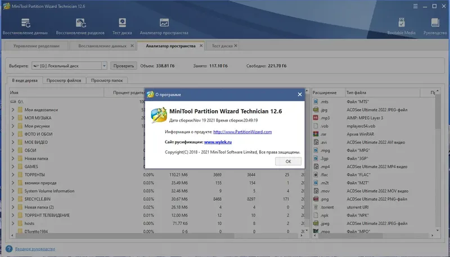Expand the МОЕ ВИДЕО folder

pyautogui.click(x=13, y=142)
